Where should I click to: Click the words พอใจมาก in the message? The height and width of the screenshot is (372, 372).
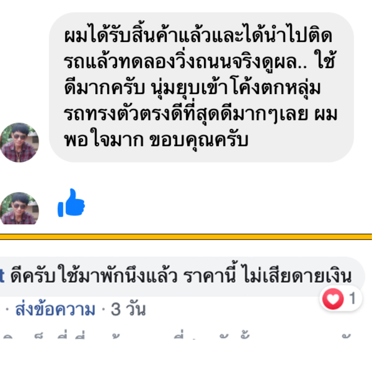tap(104, 139)
